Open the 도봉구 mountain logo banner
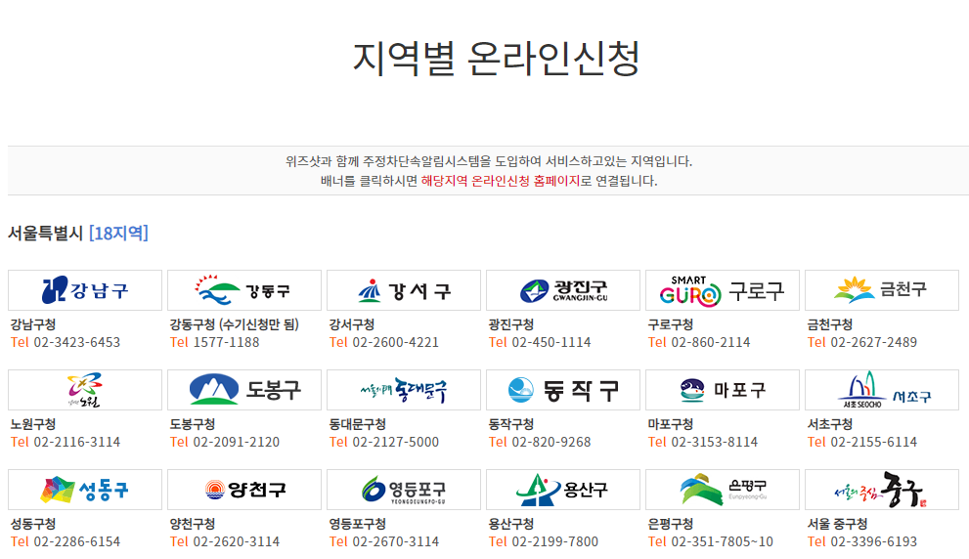This screenshot has width=969, height=559. click(244, 390)
